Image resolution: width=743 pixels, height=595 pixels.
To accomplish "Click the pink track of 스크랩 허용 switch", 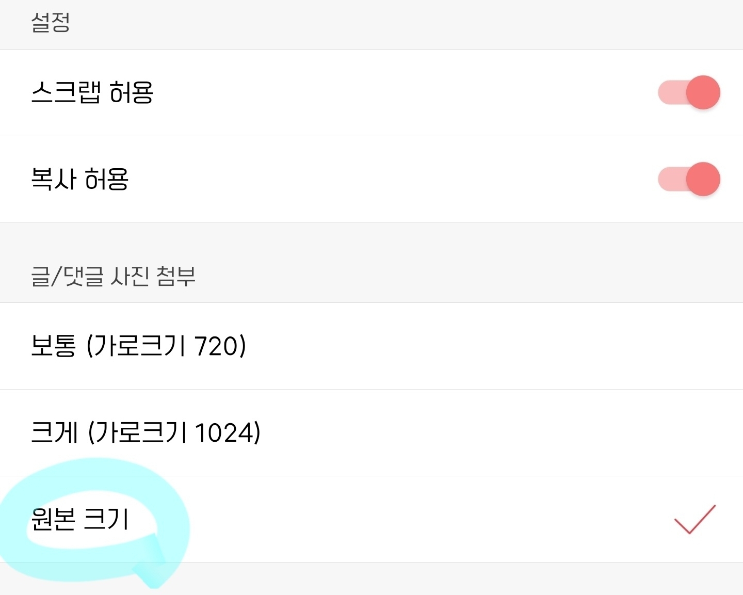I will click(670, 93).
